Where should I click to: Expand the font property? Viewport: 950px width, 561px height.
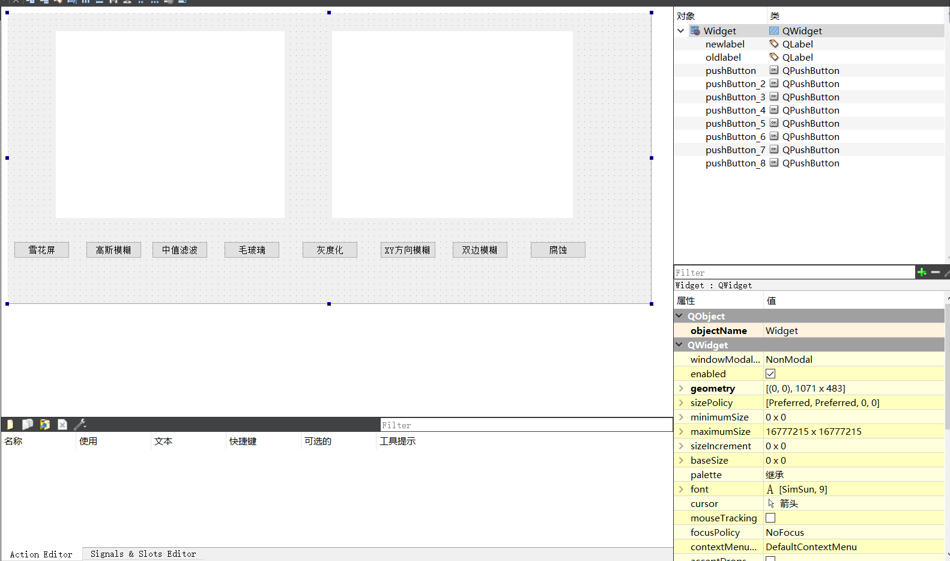(x=681, y=489)
